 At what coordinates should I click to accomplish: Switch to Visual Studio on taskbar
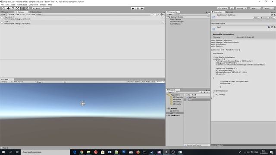pyautogui.click(x=159, y=152)
